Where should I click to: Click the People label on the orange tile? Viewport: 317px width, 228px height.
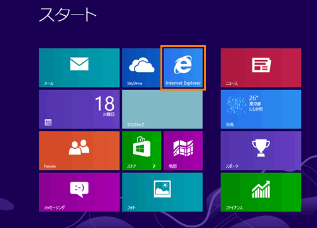pyautogui.click(x=50, y=167)
